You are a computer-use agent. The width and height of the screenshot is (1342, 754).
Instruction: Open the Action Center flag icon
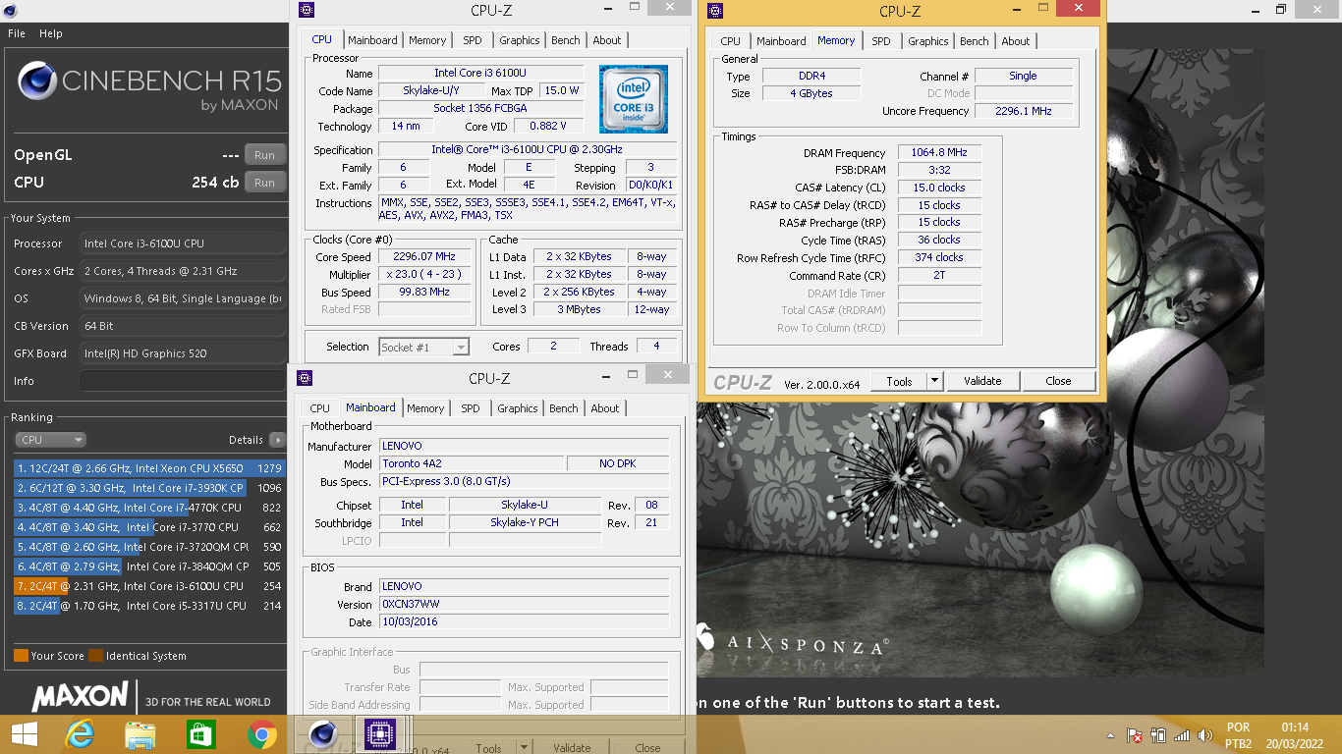click(x=1134, y=735)
